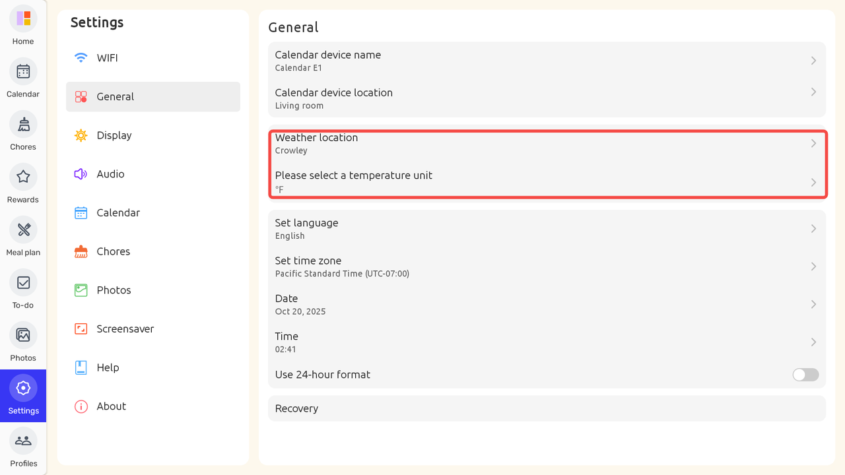Open the To-do checklist icon
Image resolution: width=845 pixels, height=475 pixels.
click(x=23, y=283)
